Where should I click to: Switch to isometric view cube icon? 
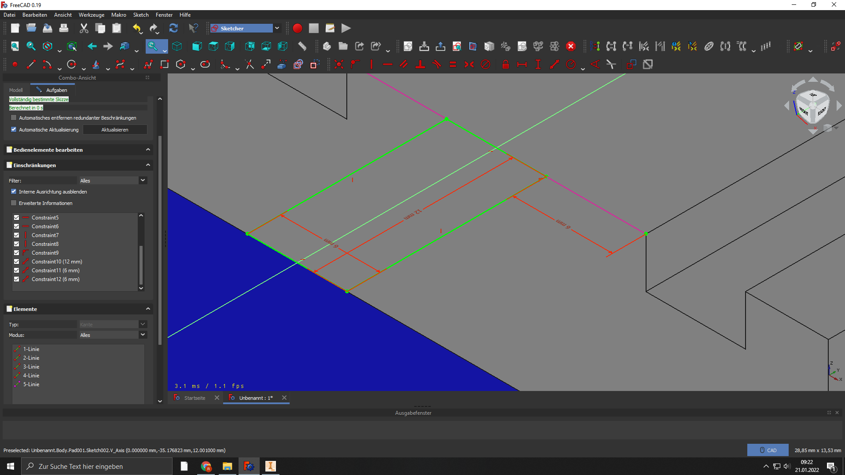[177, 46]
